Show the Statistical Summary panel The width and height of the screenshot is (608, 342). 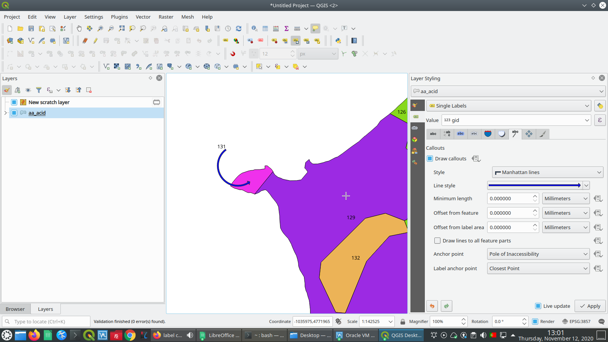pyautogui.click(x=286, y=28)
